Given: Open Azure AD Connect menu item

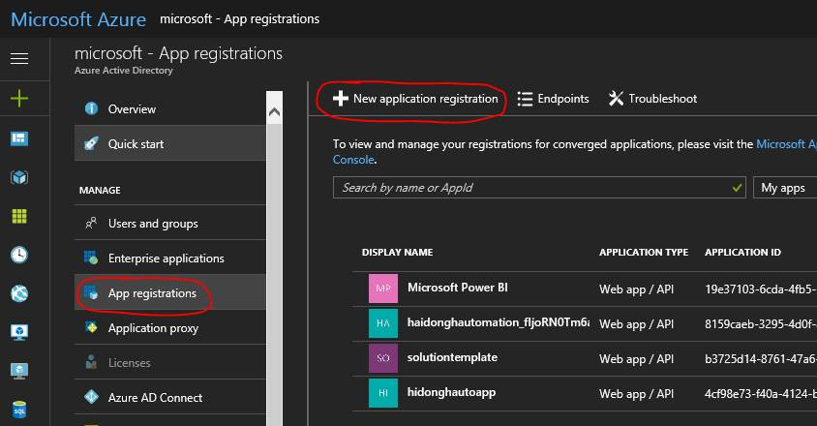Looking at the screenshot, I should click(170, 397).
